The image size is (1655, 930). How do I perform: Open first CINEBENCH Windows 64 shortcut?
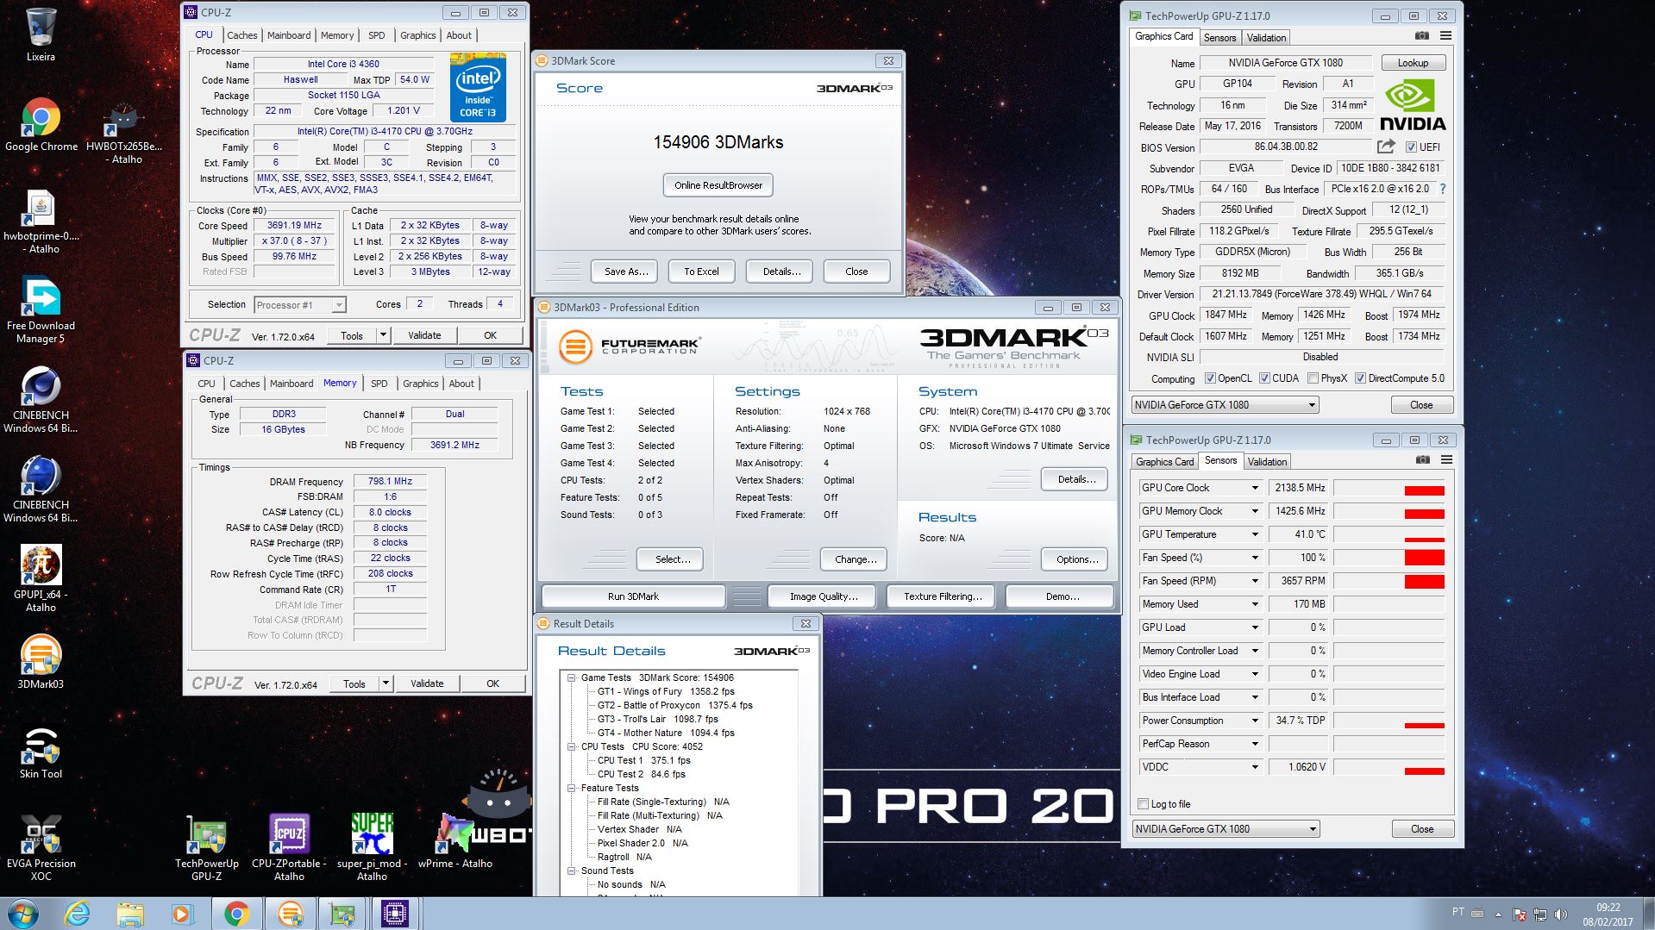click(x=41, y=400)
